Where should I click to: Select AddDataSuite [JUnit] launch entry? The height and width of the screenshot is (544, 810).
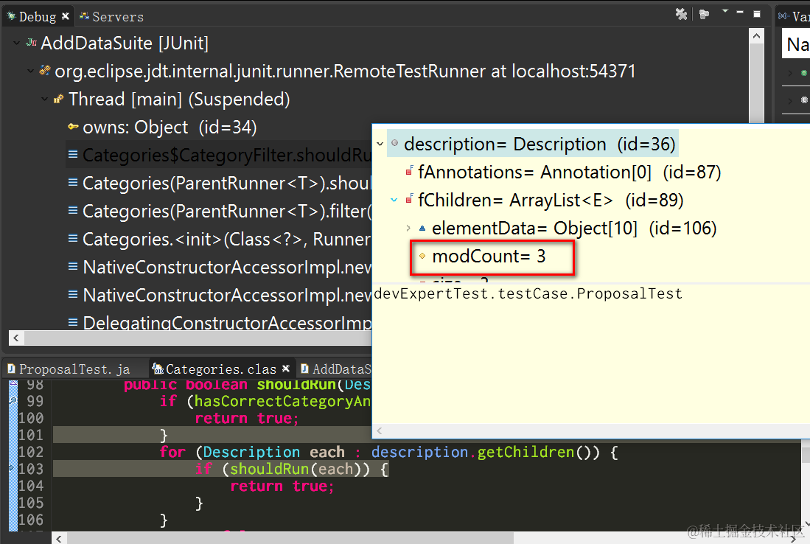tap(125, 43)
